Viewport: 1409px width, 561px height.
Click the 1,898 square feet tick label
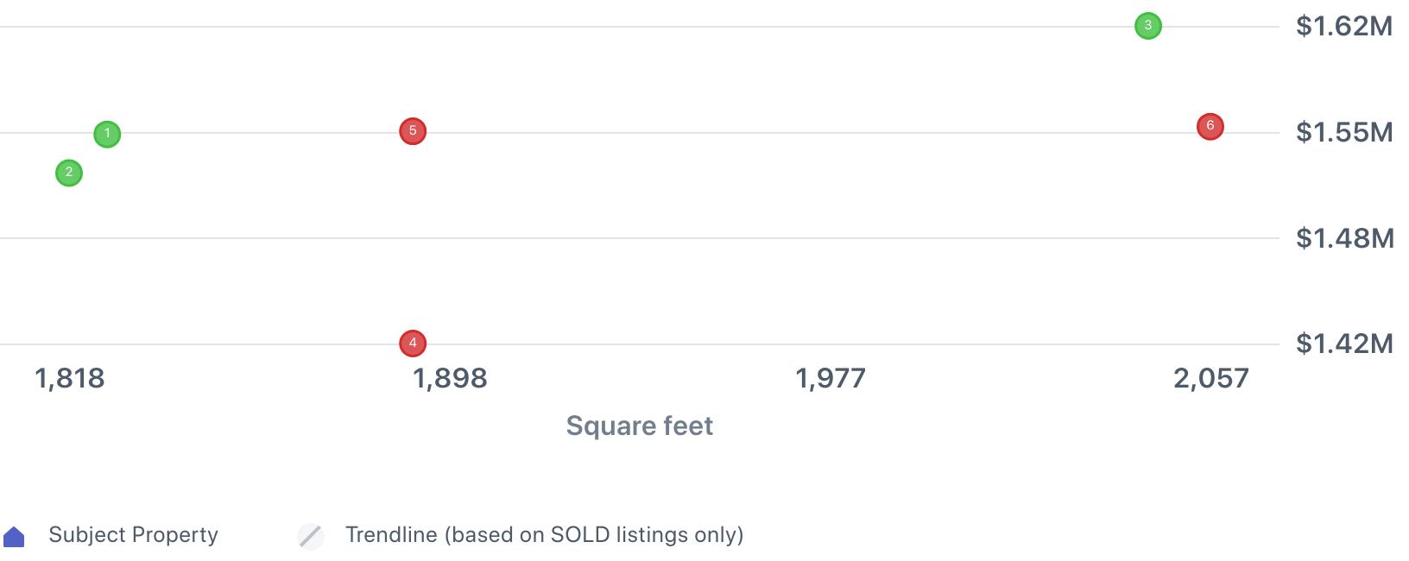451,378
